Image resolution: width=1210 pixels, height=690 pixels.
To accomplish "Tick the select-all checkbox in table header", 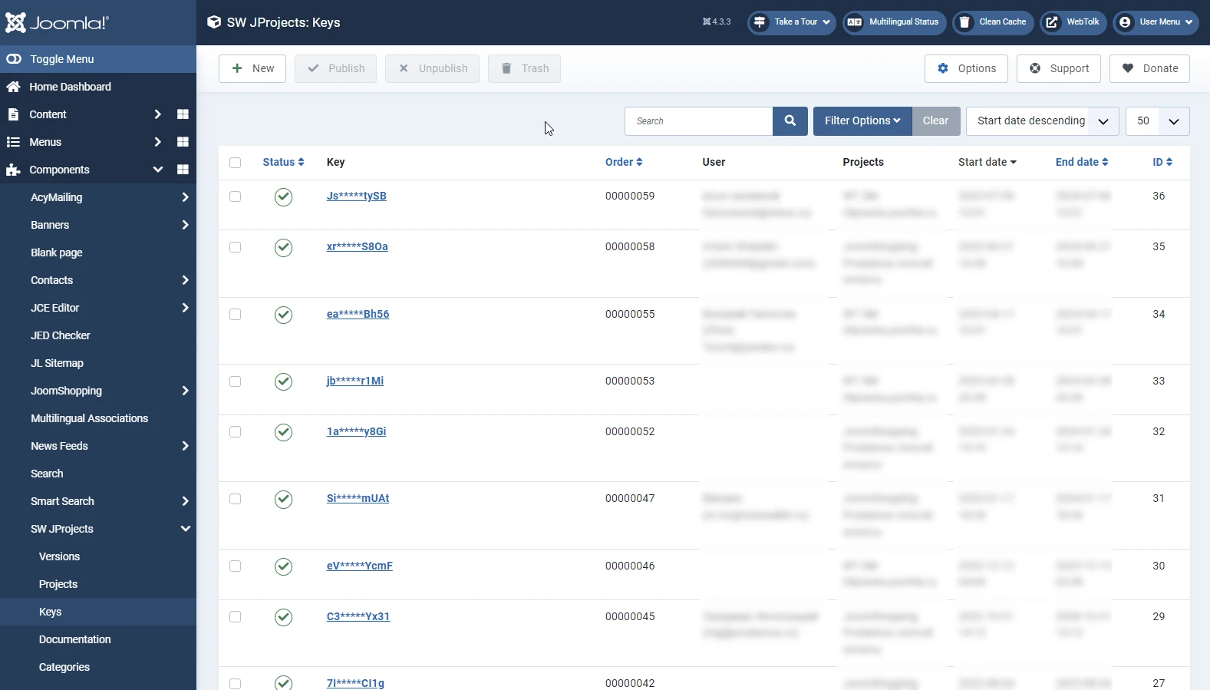I will (236, 163).
